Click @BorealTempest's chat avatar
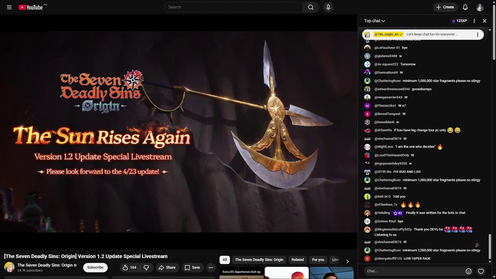Screen dimensions: 496x279 367,114
